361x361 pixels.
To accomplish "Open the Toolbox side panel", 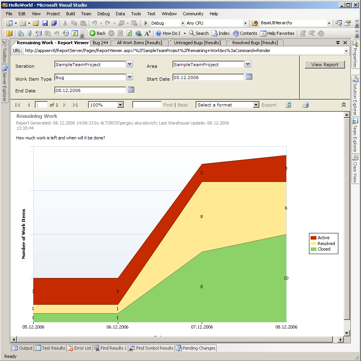I will [4, 52].
